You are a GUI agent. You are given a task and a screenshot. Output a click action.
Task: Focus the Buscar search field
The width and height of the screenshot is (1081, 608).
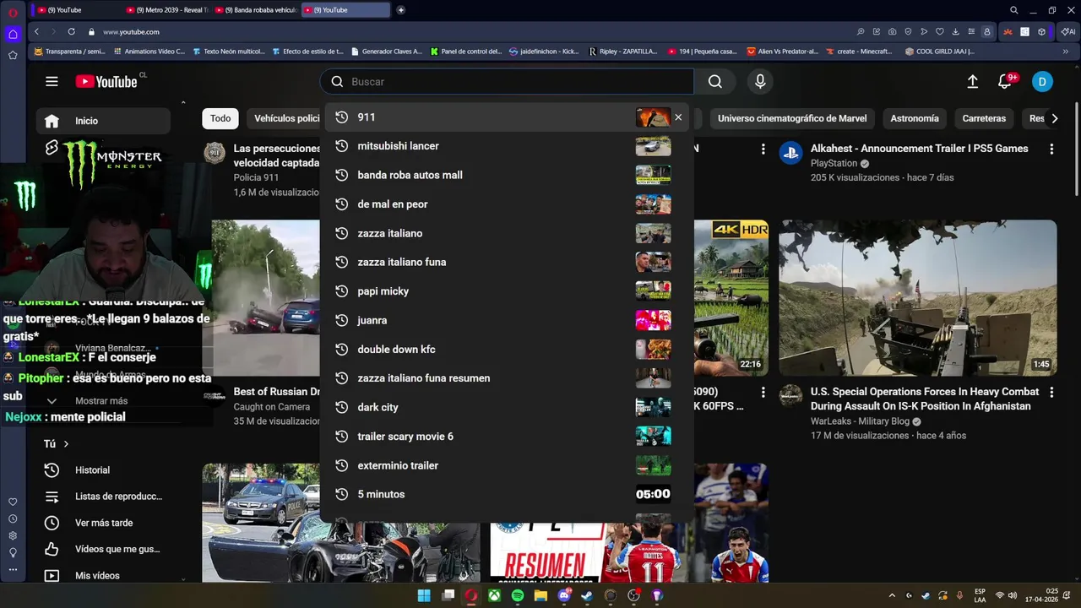(x=507, y=82)
